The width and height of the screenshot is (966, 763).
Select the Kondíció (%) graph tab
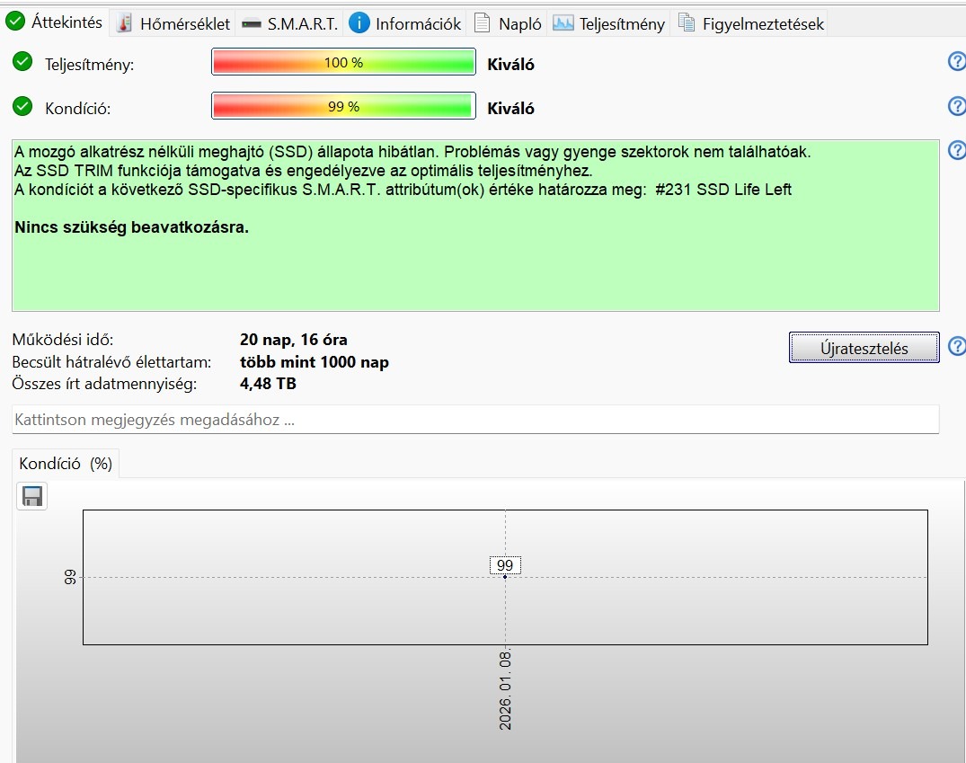(66, 464)
